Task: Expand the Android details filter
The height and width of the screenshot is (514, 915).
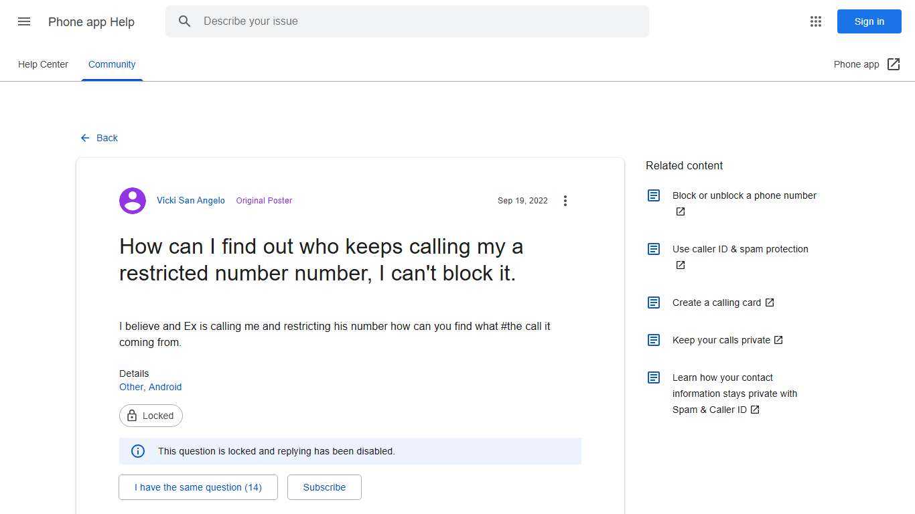Action: coord(165,387)
